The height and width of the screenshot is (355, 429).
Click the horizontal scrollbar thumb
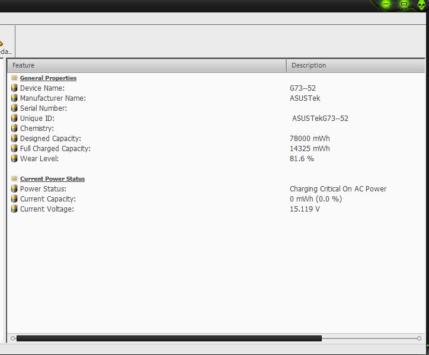(169, 338)
